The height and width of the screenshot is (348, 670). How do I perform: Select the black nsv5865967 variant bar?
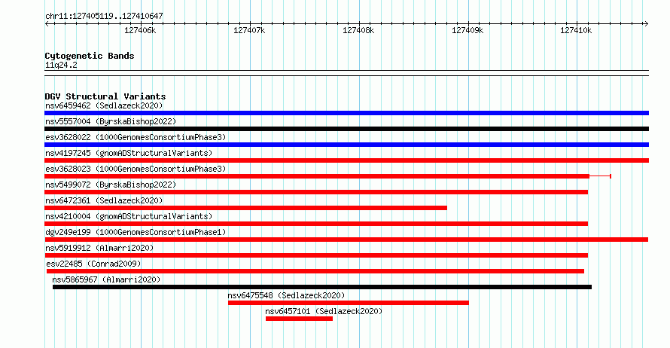tap(322, 287)
